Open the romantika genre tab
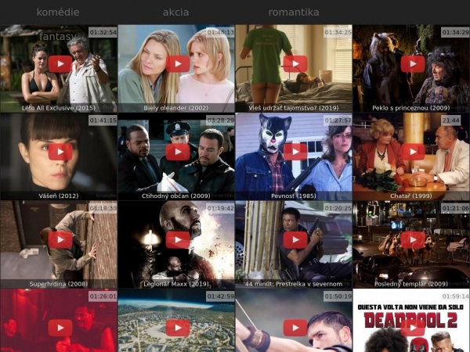This screenshot has width=470, height=352. [x=294, y=13]
